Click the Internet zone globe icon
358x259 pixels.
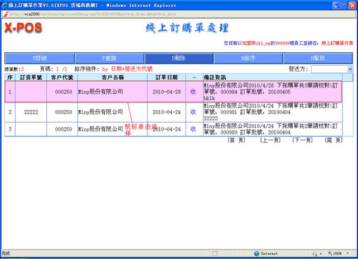[256, 253]
